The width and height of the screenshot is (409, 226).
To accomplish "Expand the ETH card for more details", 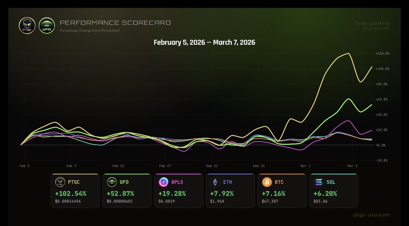I will (x=230, y=190).
